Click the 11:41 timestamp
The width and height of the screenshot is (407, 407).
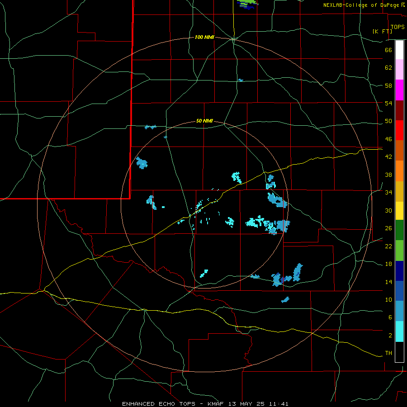(278, 404)
